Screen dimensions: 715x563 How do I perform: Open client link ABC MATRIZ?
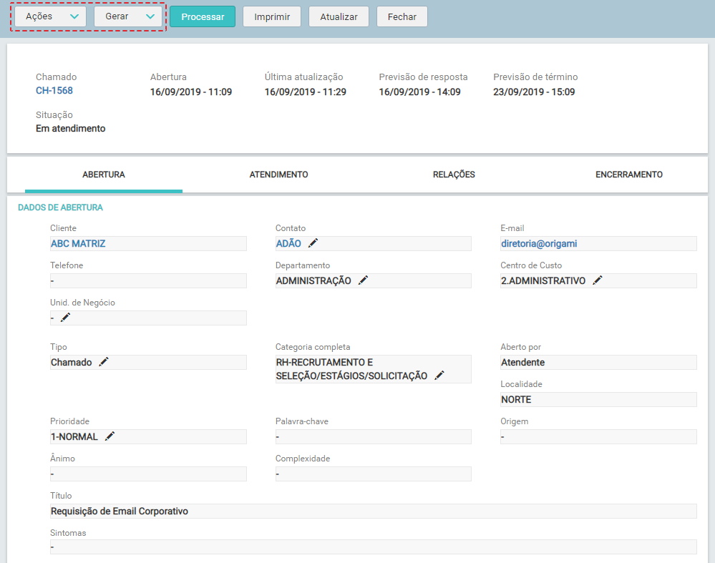click(x=78, y=244)
